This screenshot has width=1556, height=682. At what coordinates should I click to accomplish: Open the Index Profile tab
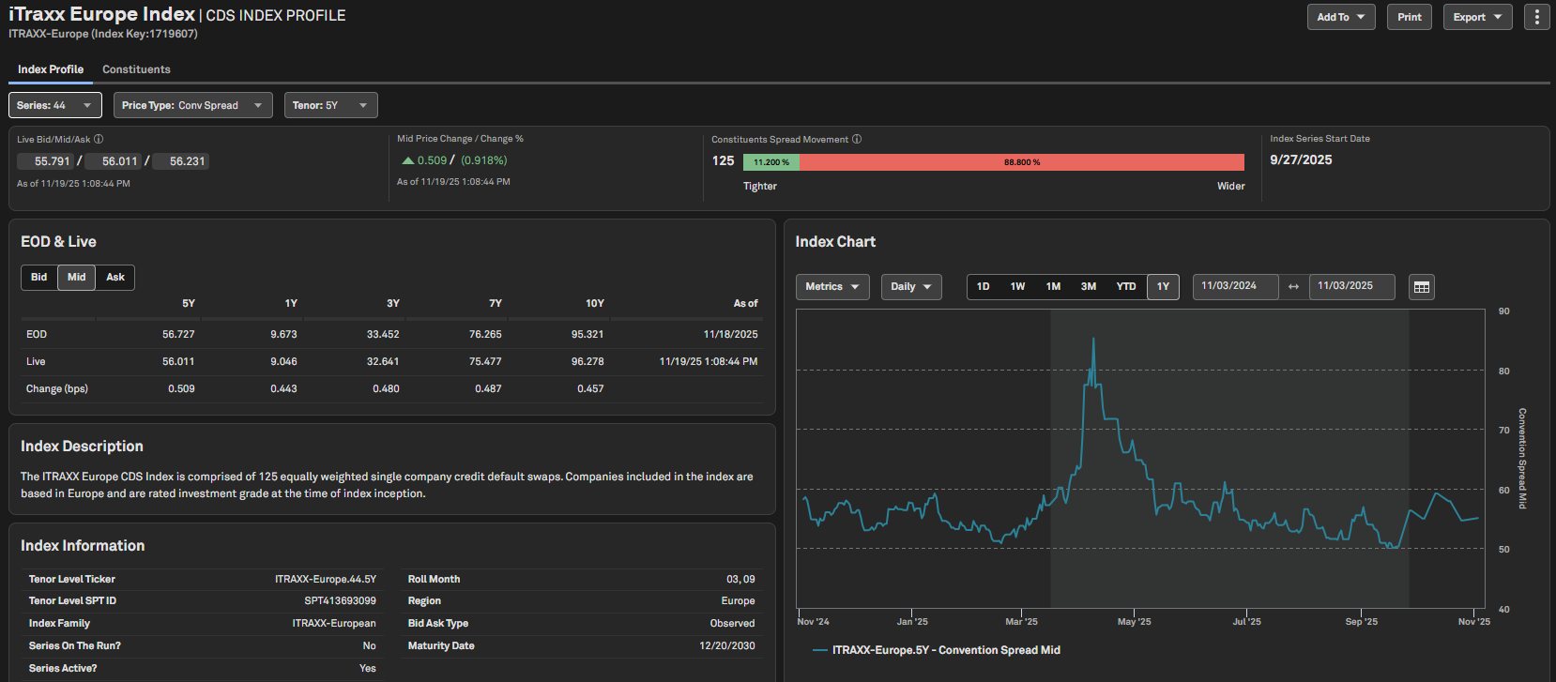(51, 69)
